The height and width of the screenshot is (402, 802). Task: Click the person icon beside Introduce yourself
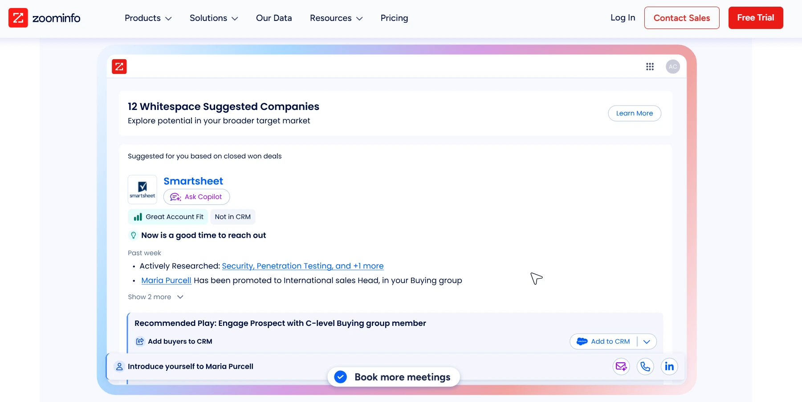click(x=119, y=366)
